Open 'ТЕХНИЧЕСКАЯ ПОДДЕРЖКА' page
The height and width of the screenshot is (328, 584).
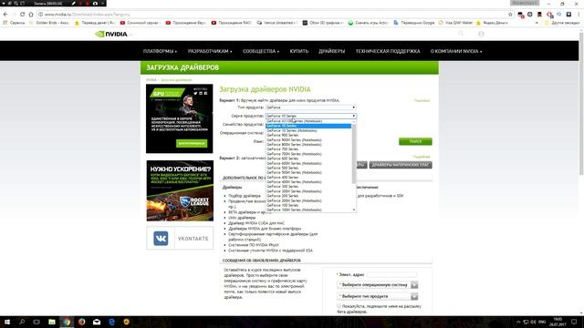click(388, 51)
